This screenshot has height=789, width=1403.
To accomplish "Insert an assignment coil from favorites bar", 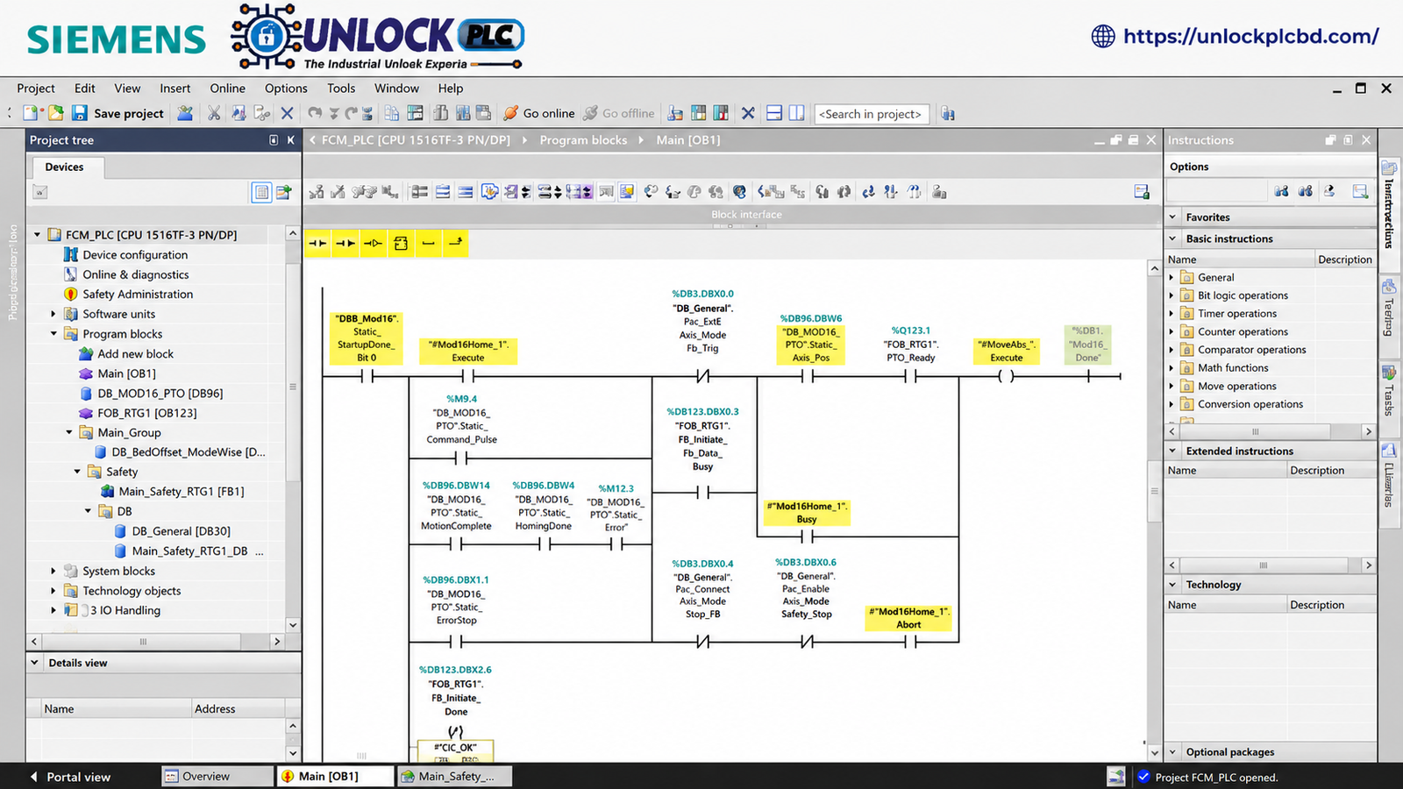I will tap(373, 243).
